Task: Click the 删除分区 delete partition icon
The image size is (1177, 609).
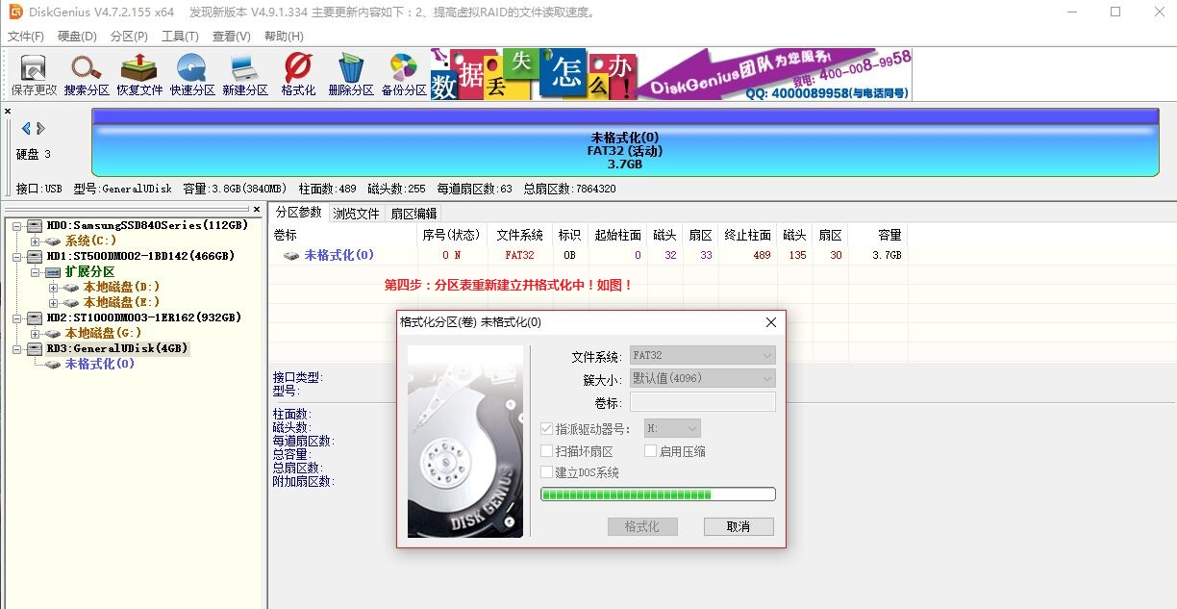Action: [351, 75]
